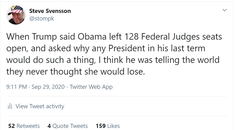
Task: Click the number 4 quote count
Action: click(49, 126)
